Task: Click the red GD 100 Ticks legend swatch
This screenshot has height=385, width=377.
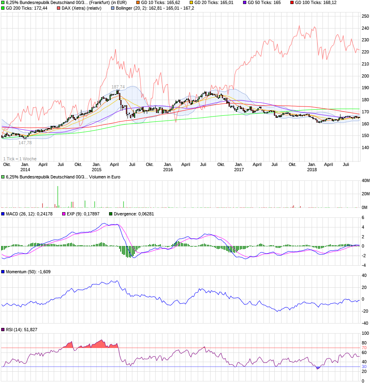Action: coord(292,3)
